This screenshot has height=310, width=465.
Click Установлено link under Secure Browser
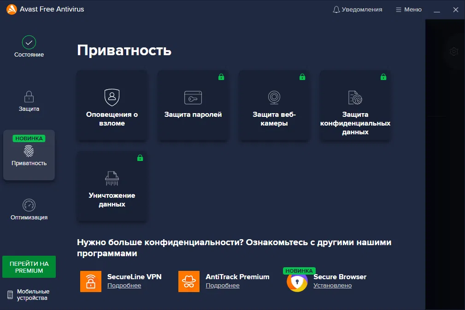click(x=332, y=286)
